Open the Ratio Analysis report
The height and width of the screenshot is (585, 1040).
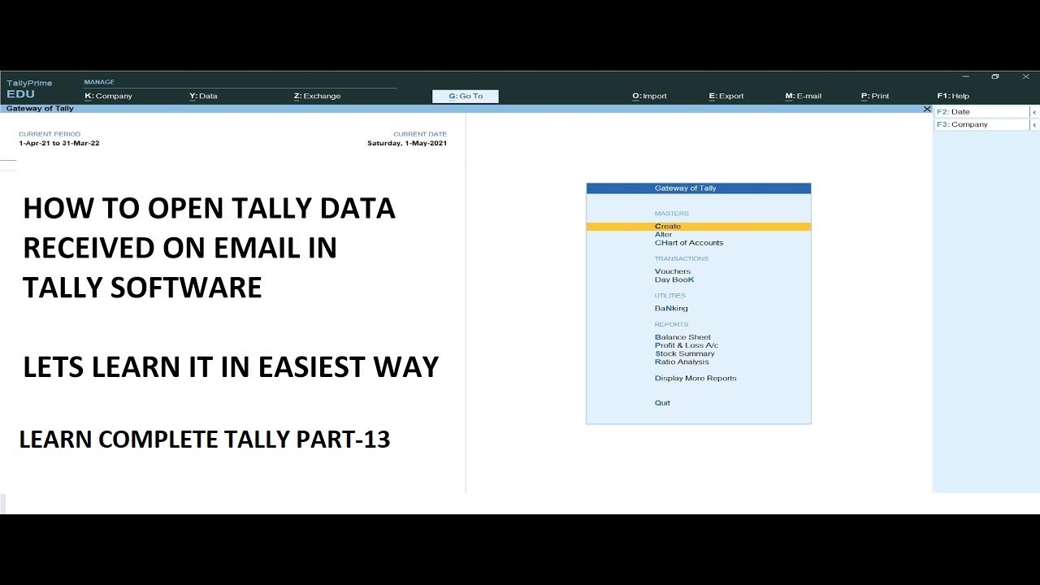click(x=682, y=362)
